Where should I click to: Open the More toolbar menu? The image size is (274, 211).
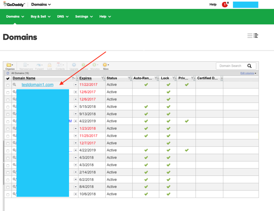pyautogui.click(x=106, y=66)
